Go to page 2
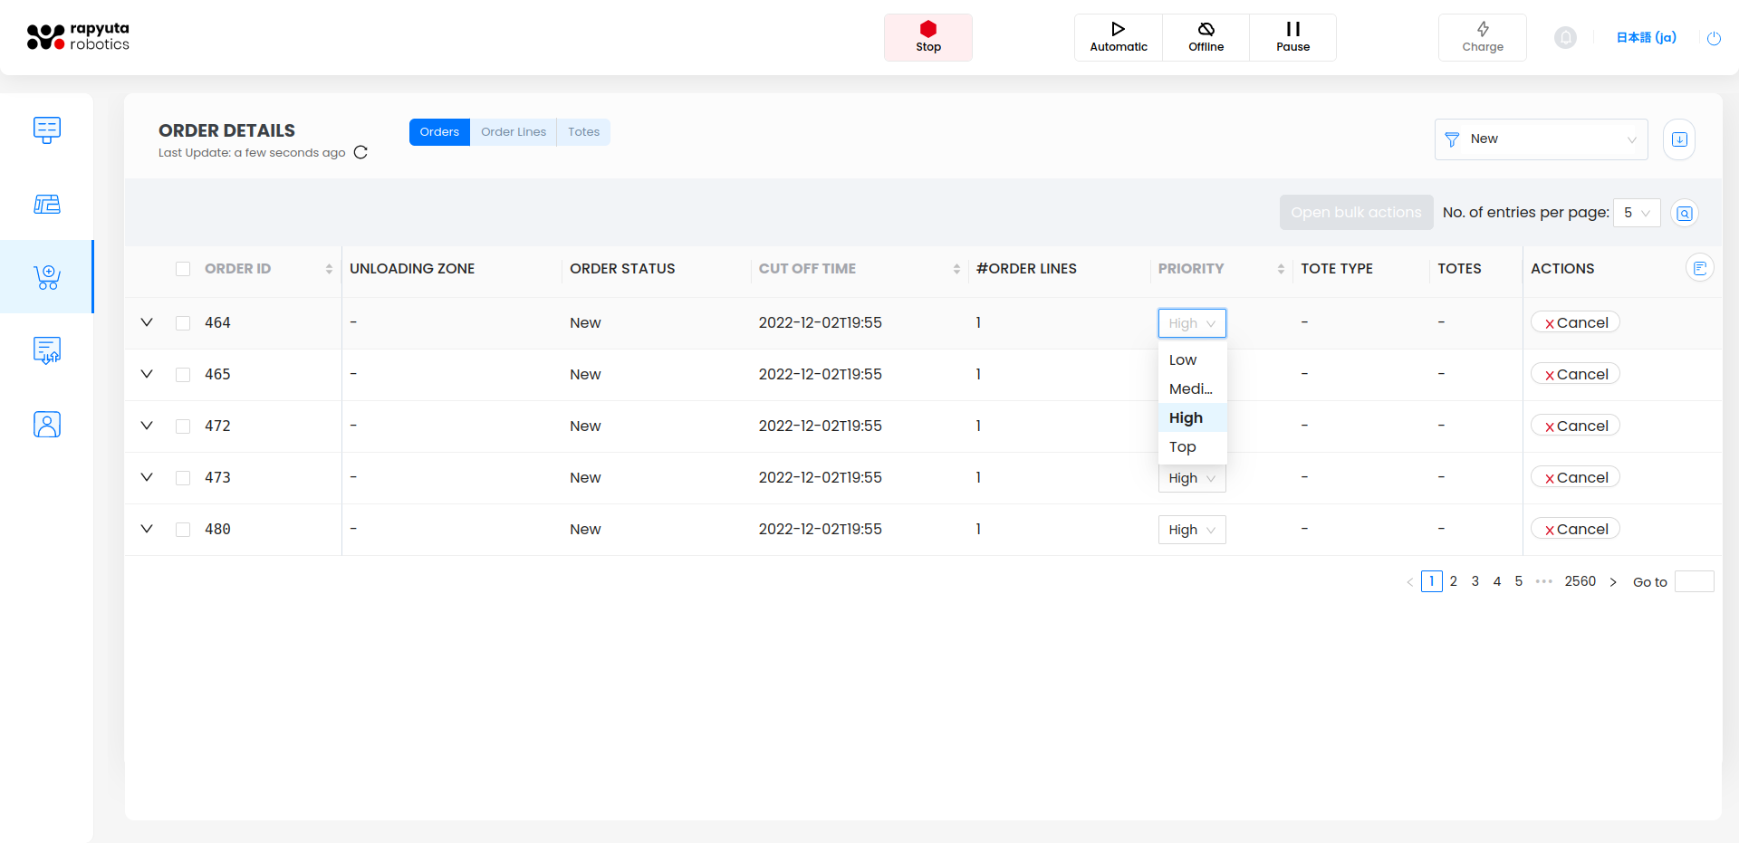 point(1454,581)
